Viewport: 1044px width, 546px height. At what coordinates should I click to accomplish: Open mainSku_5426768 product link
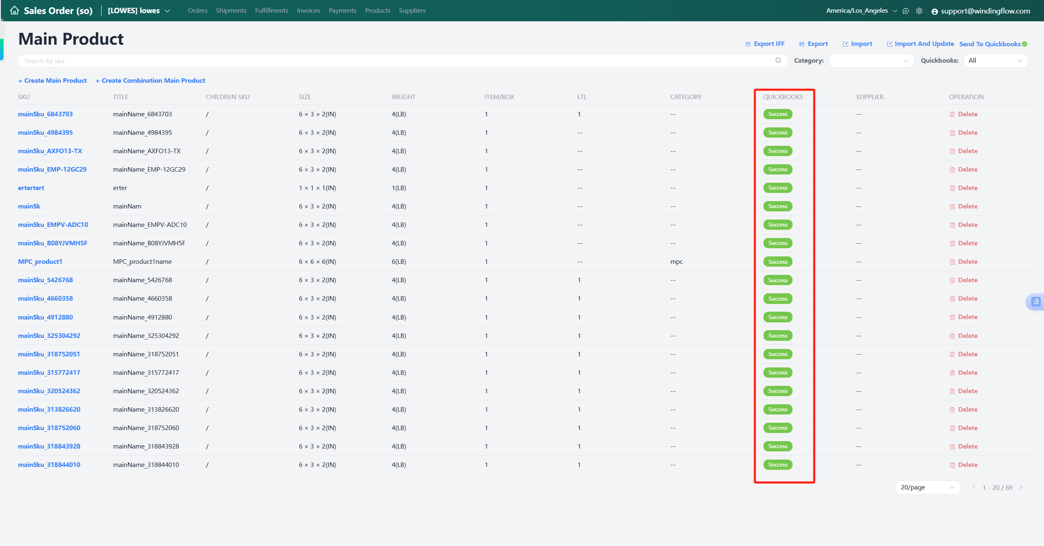pyautogui.click(x=45, y=280)
